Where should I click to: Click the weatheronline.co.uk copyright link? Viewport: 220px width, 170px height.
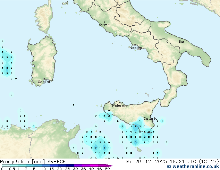point(193,167)
